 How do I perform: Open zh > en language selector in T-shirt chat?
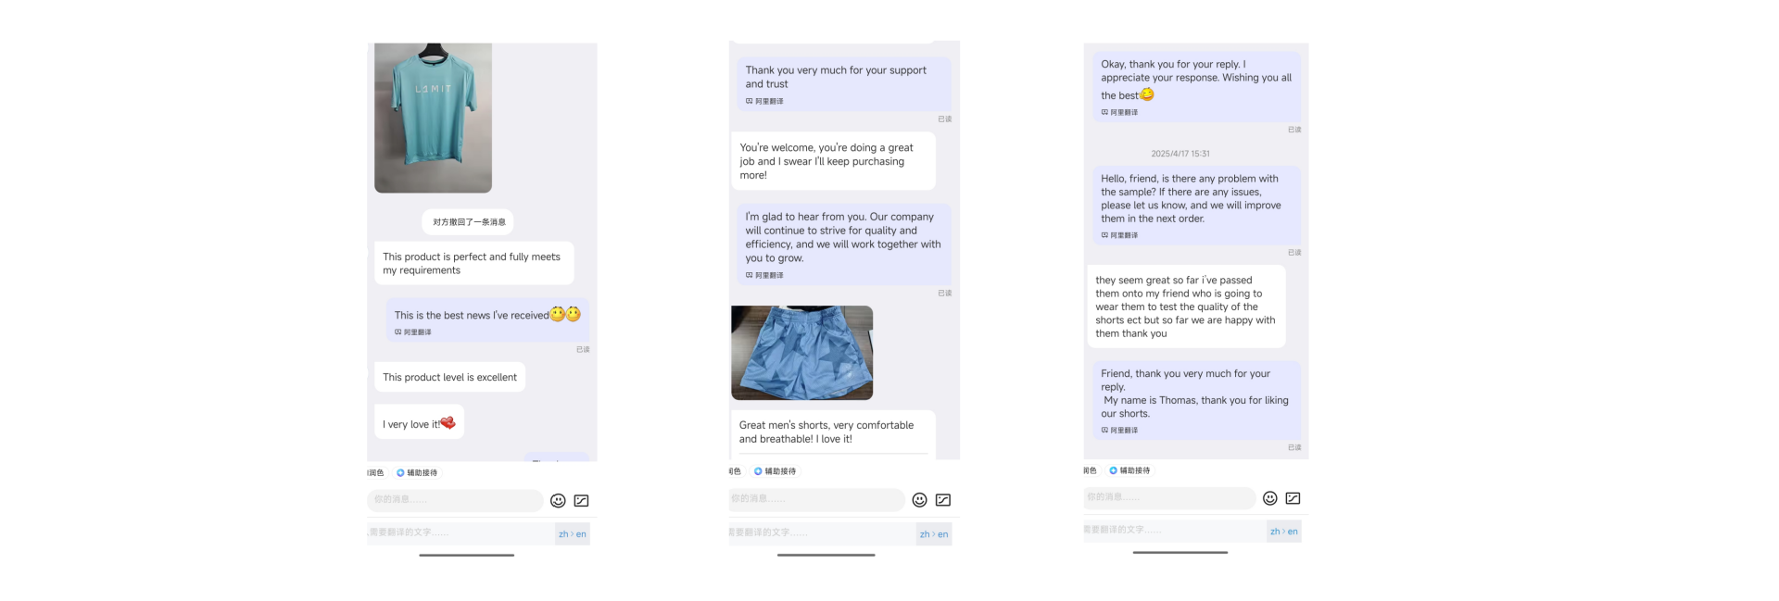click(x=572, y=533)
